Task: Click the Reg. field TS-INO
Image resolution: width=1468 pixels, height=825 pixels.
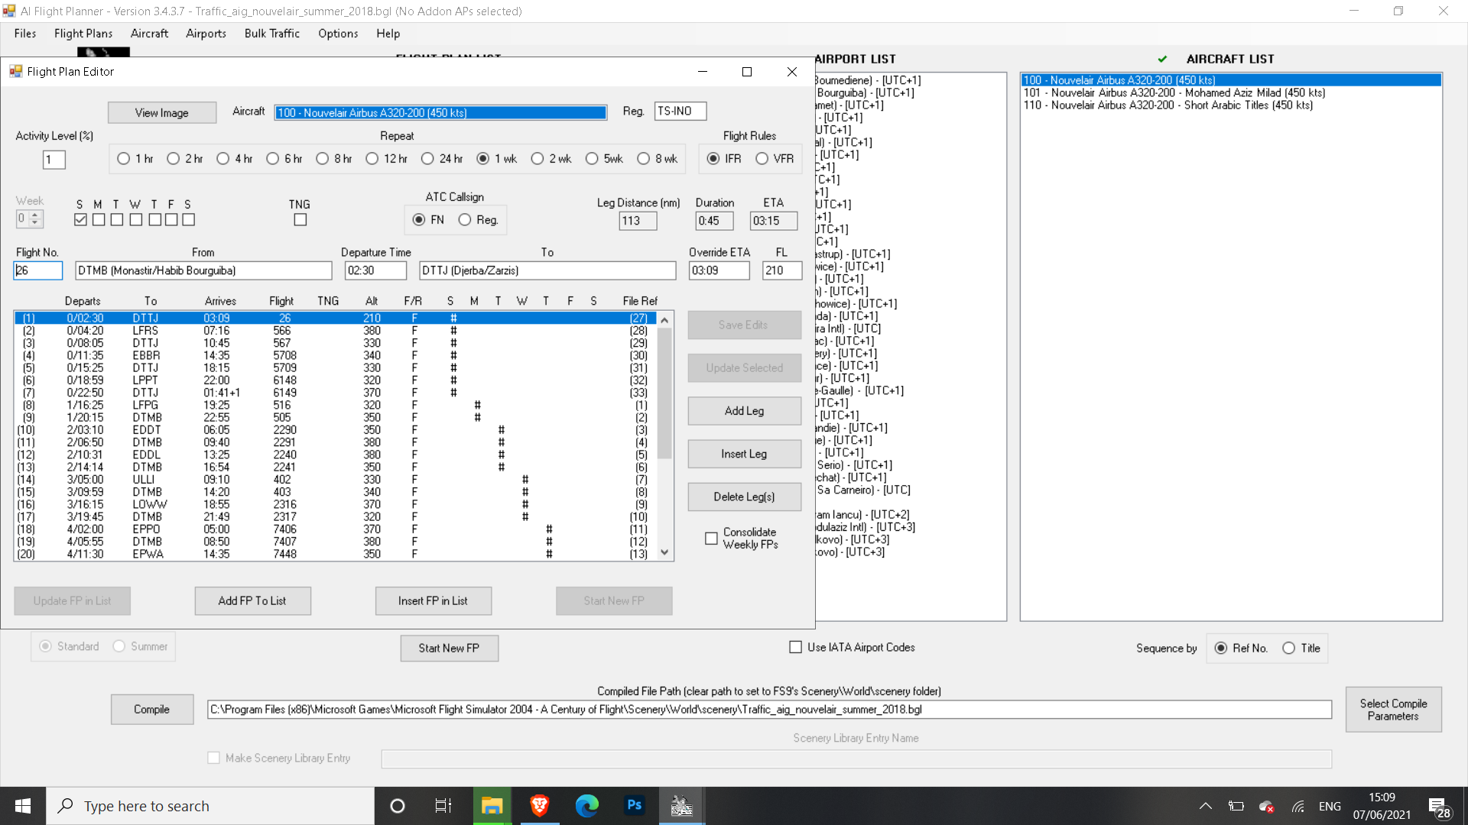Action: [x=680, y=112]
